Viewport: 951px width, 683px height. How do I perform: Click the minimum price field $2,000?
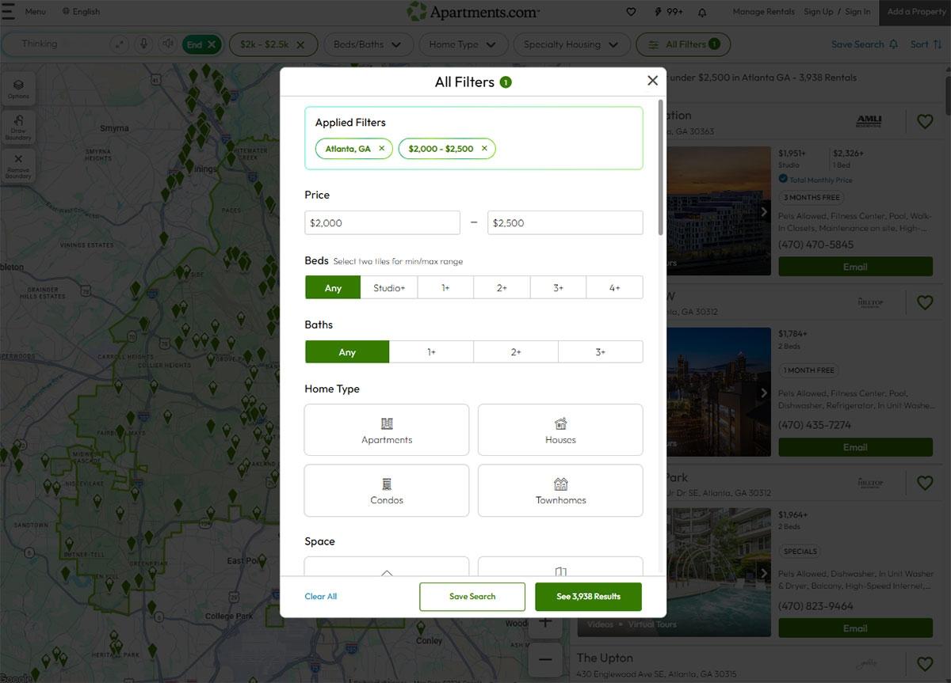[x=382, y=223]
